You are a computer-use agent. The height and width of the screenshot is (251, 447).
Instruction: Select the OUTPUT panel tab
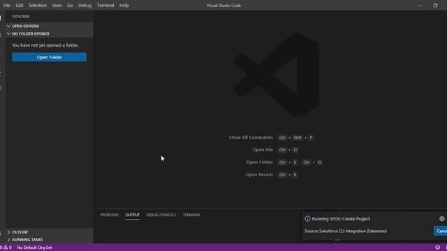(x=133, y=215)
